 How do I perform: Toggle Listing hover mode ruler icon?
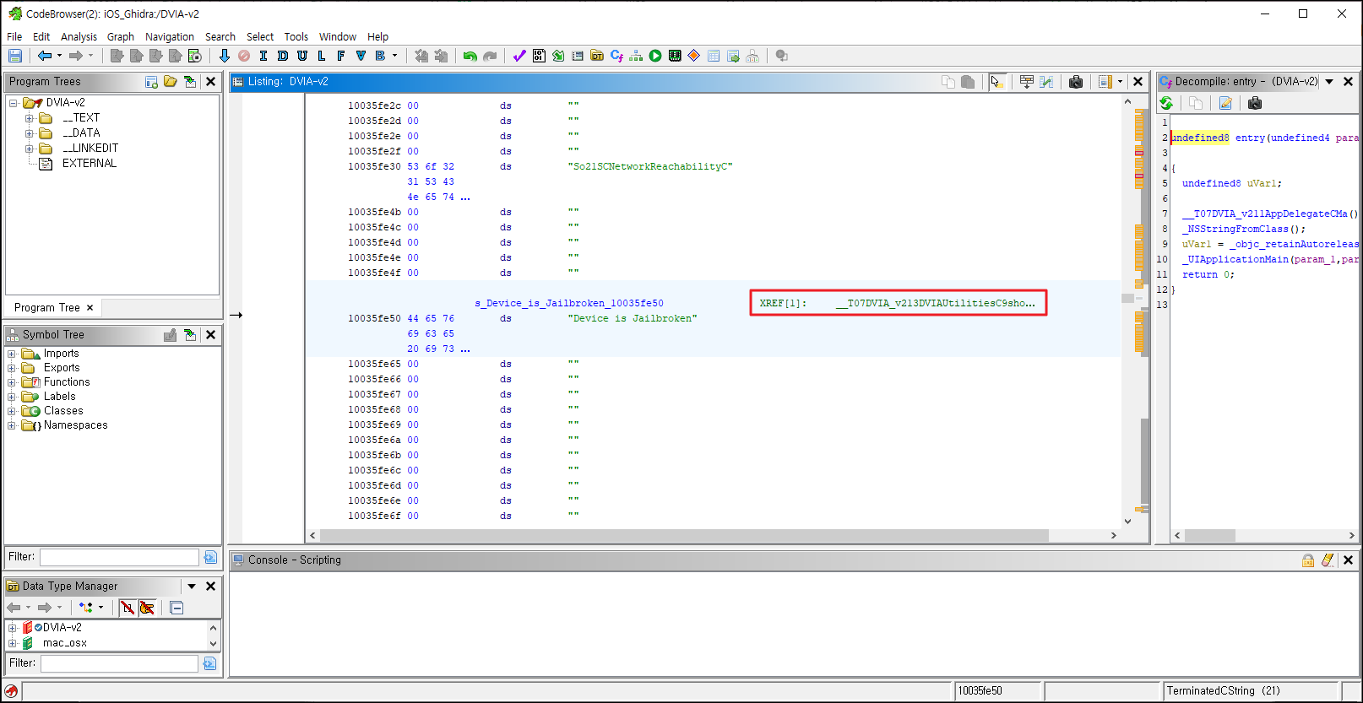coord(1105,82)
